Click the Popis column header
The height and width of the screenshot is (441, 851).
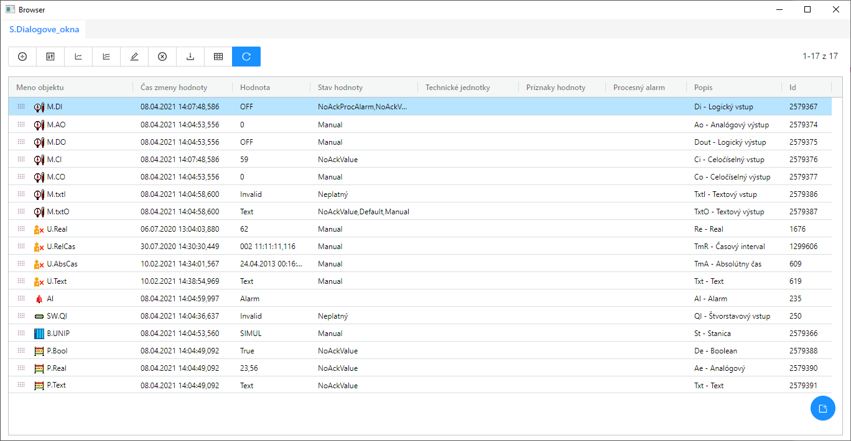(x=704, y=88)
